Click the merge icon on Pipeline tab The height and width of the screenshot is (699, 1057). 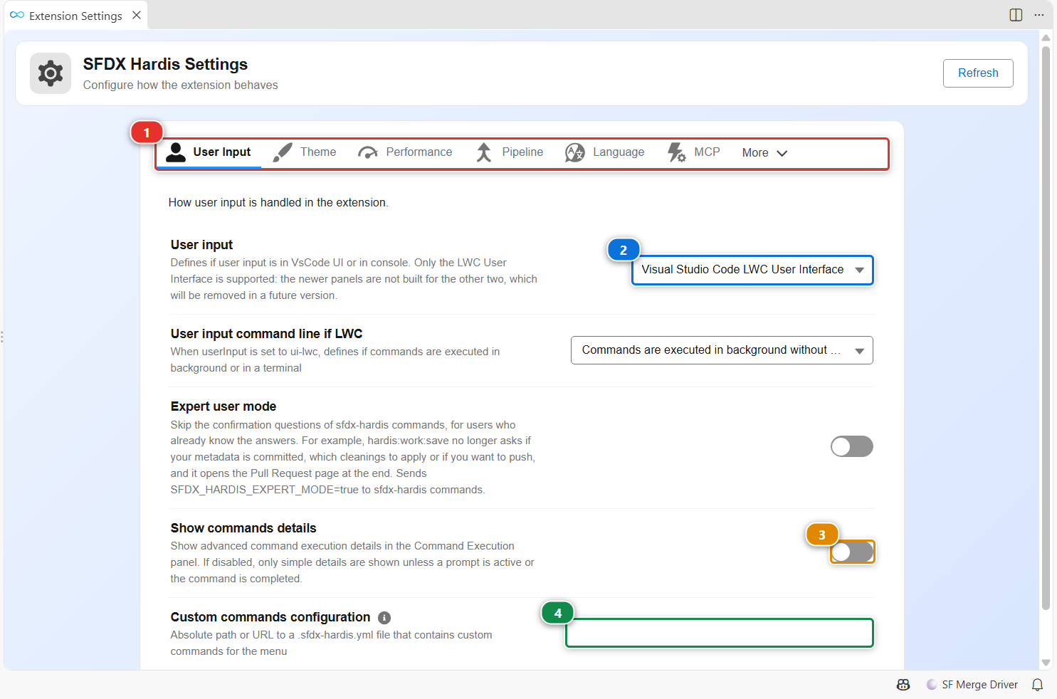click(x=484, y=152)
